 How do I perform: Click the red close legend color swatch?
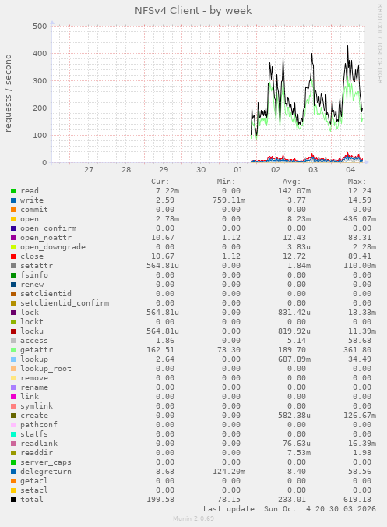tap(13, 256)
